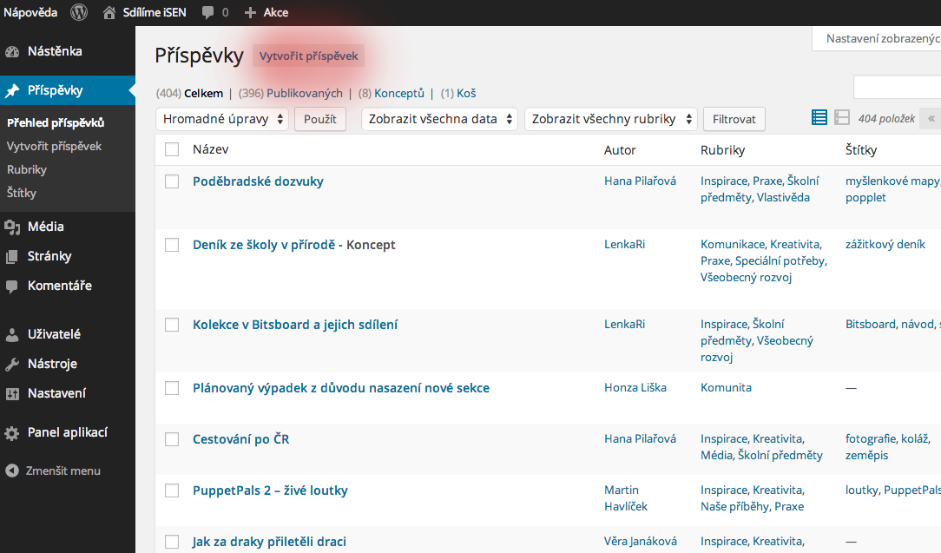Open Nápověda in the admin bar
Image resolution: width=941 pixels, height=553 pixels.
tap(30, 13)
